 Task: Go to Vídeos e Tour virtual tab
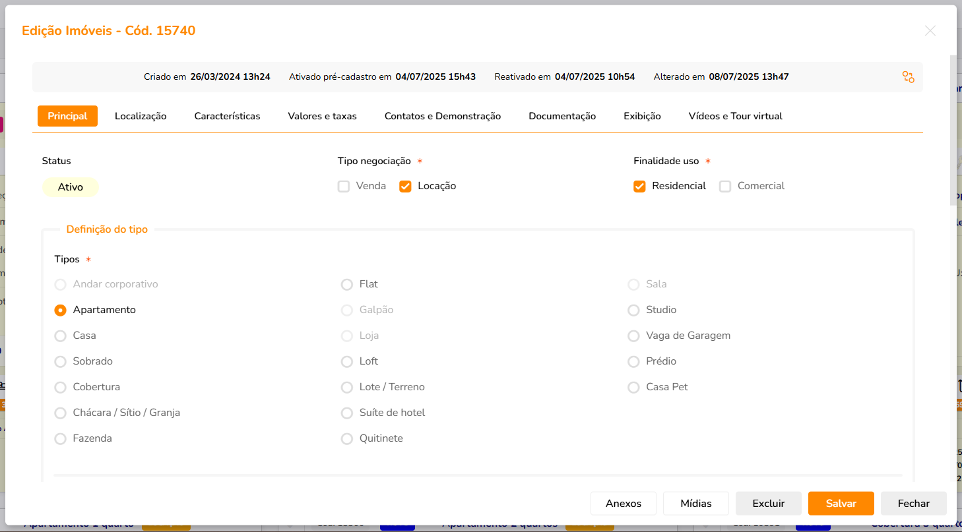[735, 116]
